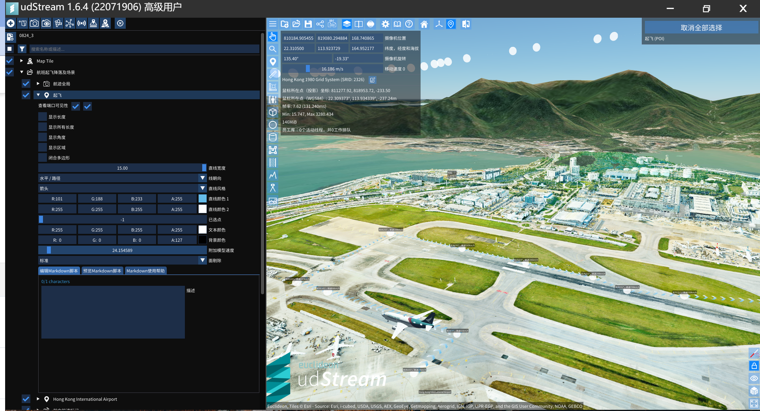The width and height of the screenshot is (760, 411).
Task: Expand the Map Tile tree node
Action: point(21,61)
